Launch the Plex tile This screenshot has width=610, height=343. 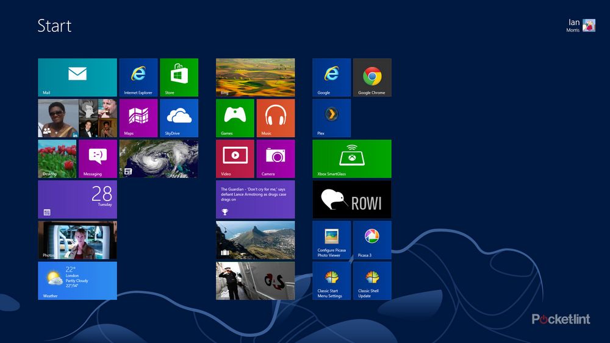331,118
